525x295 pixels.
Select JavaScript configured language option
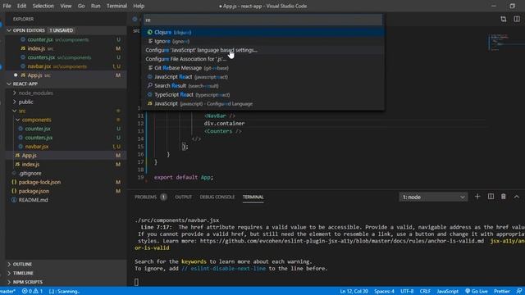coord(262,104)
